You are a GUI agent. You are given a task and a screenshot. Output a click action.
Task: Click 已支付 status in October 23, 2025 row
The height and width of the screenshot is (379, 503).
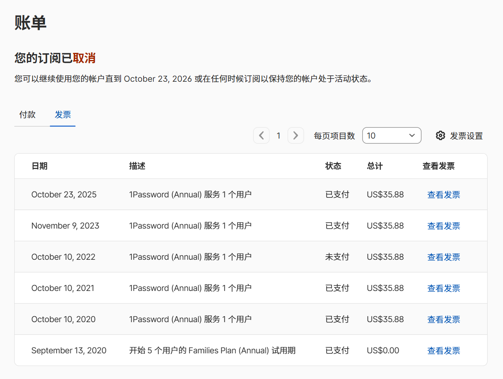coord(337,195)
